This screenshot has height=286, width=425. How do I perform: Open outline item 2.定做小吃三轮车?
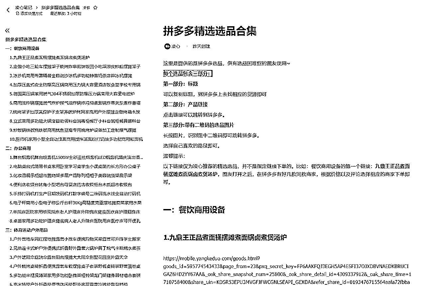tap(75, 67)
